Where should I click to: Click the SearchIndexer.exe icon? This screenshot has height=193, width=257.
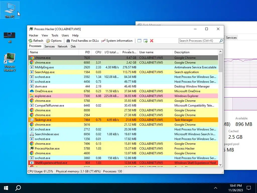[32, 134]
